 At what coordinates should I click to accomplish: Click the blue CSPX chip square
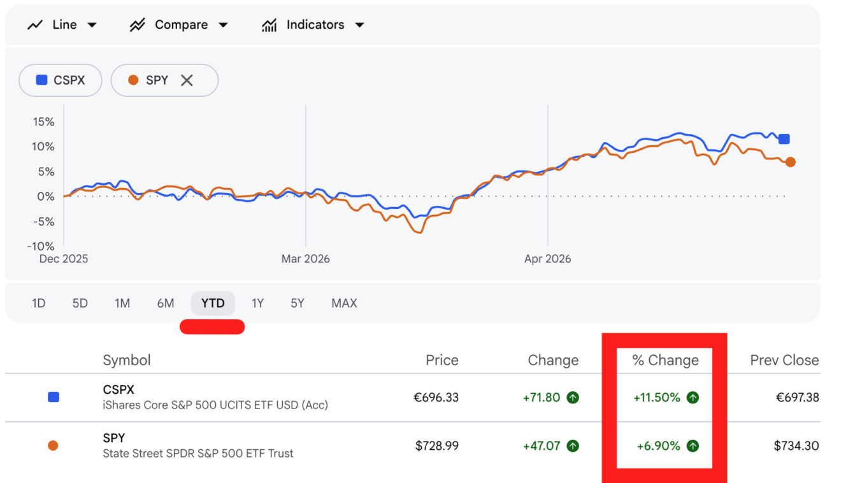[41, 80]
